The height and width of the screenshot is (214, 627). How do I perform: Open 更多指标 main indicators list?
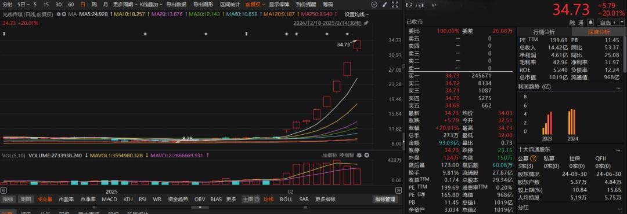325,200
